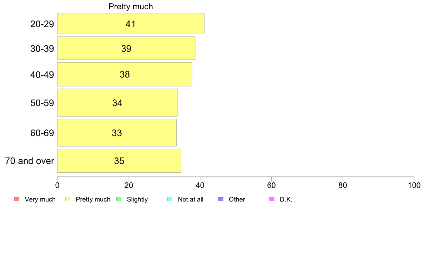Screen dimensions: 424x263
Task: Click the Very much legend text
Action: [40, 199]
